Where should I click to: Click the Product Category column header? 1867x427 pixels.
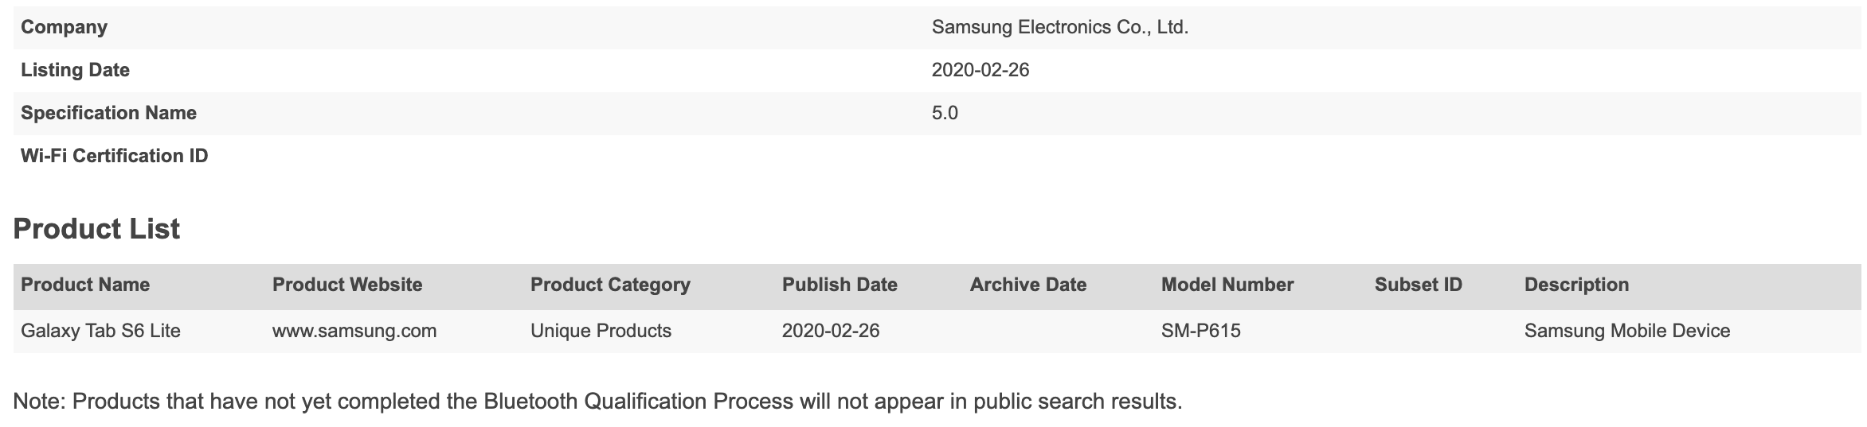pyautogui.click(x=610, y=285)
